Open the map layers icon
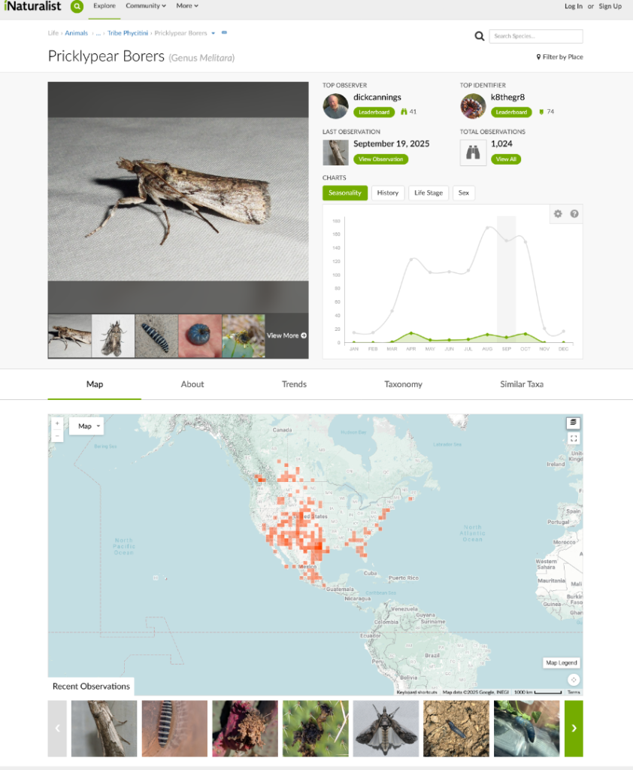 click(573, 423)
